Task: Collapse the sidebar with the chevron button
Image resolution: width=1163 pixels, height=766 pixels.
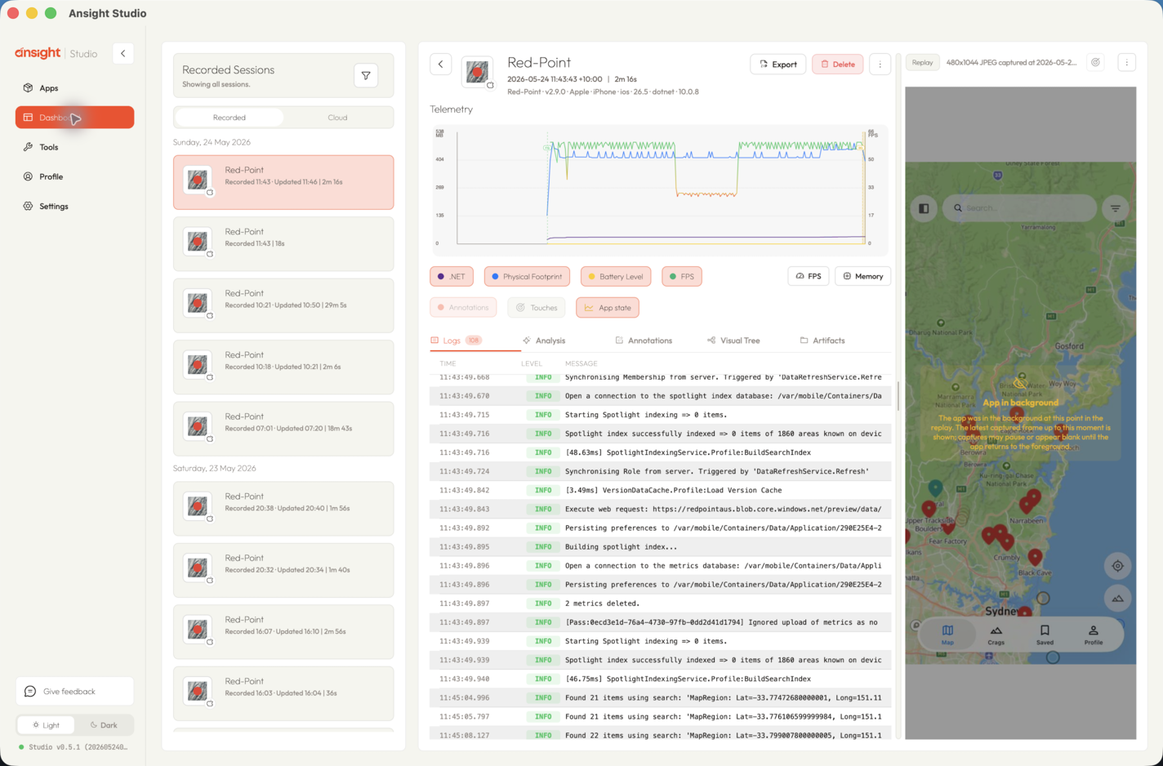Action: click(123, 54)
